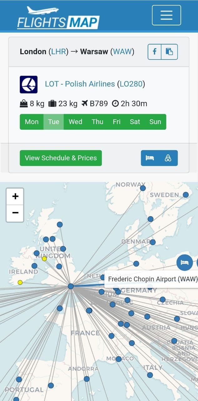Image resolution: width=198 pixels, height=401 pixels.
Task: Toggle the Mon departure day
Action: click(x=32, y=122)
